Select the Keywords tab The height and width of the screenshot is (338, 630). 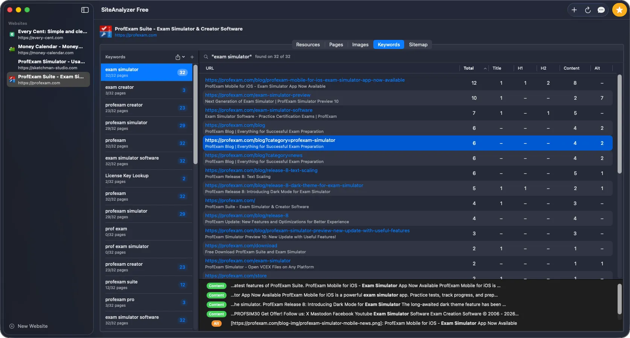[389, 44]
